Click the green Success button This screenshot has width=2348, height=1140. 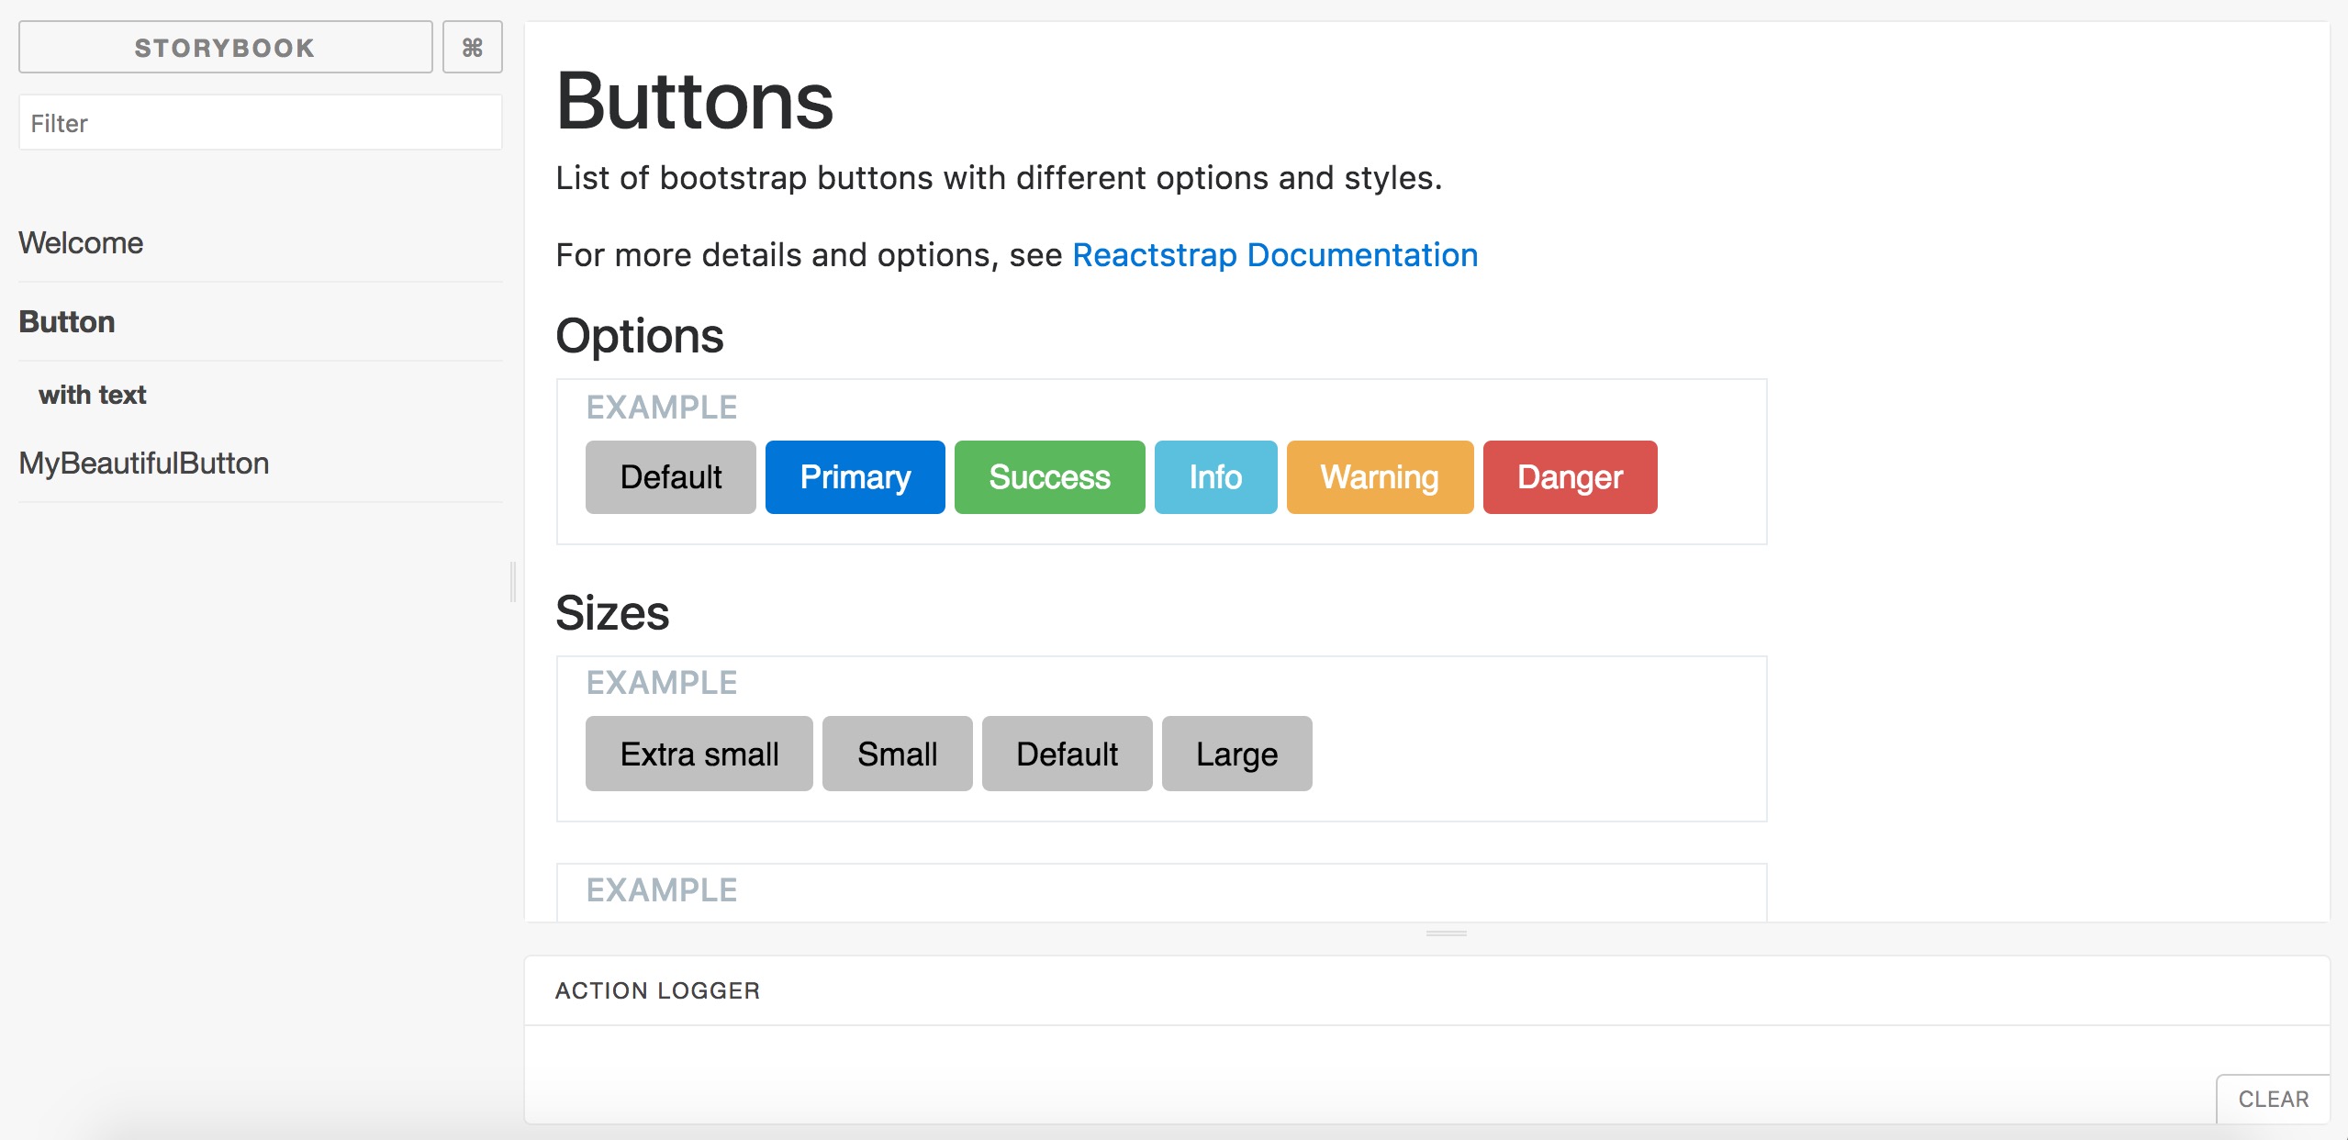coord(1050,477)
